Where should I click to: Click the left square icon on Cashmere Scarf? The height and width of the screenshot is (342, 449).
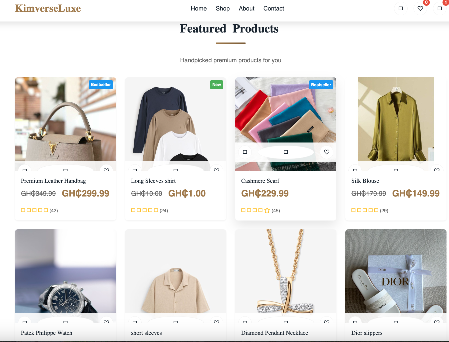point(245,152)
